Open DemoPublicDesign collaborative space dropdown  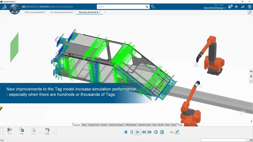[x=215, y=8]
